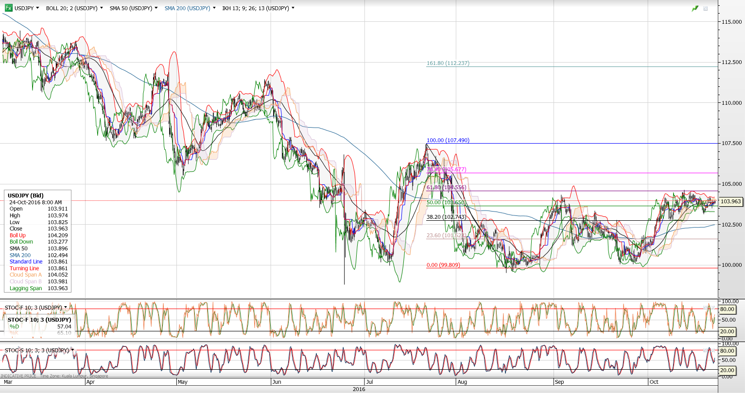The height and width of the screenshot is (393, 745).
Task: Click the small window icon beside lightning bolt
Action: (x=706, y=9)
